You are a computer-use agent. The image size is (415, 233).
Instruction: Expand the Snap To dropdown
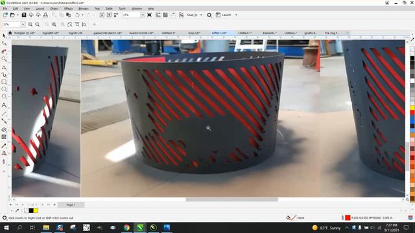click(202, 15)
